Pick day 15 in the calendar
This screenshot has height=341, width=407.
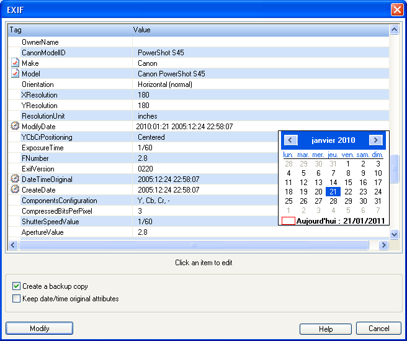point(348,182)
